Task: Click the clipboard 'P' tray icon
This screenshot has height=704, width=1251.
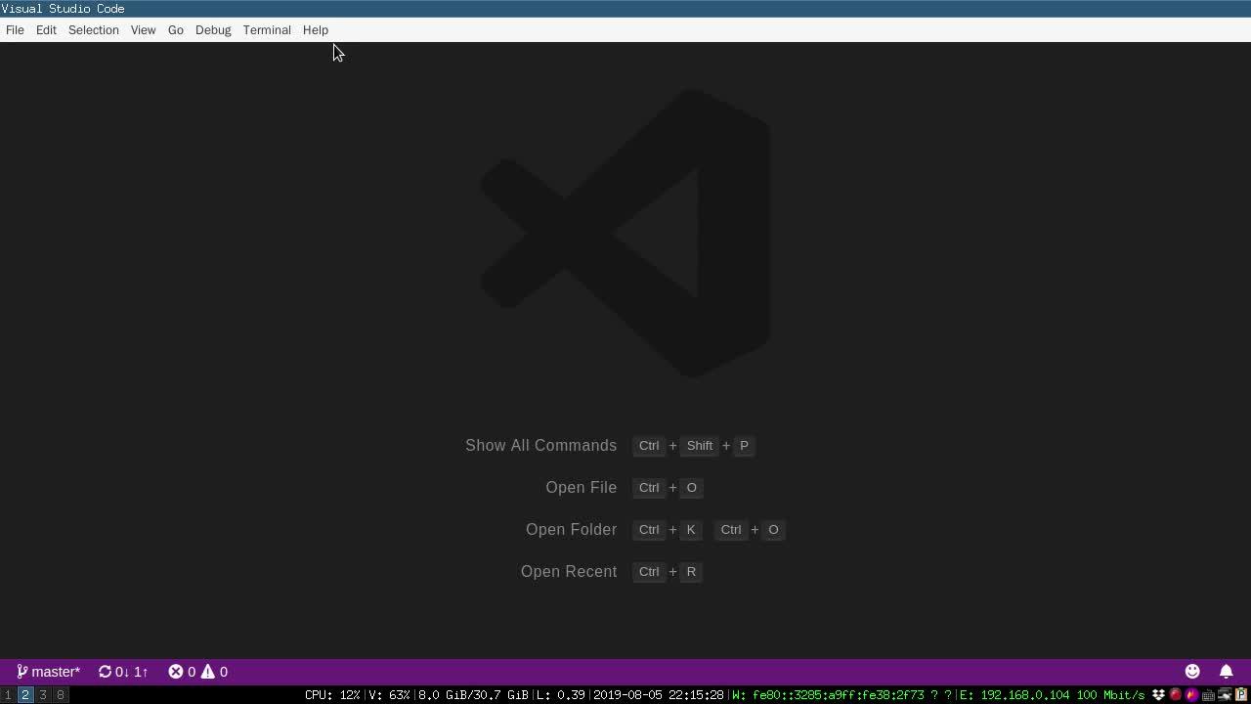Action: tap(1241, 695)
